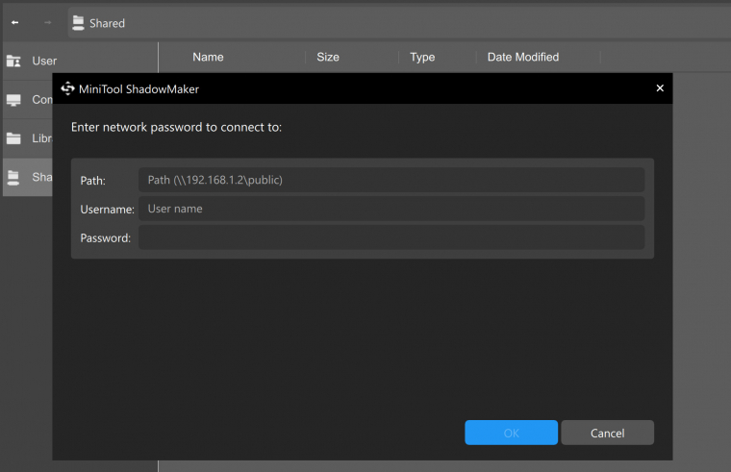Click the 'Password:' field label

click(x=106, y=238)
